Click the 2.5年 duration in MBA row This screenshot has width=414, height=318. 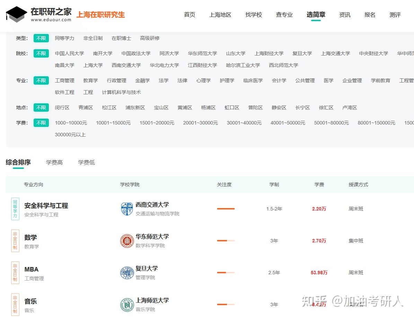coord(274,273)
